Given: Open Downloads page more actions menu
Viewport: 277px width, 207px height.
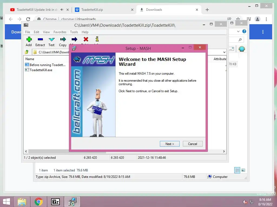Looking at the screenshot, I should pos(263,32).
